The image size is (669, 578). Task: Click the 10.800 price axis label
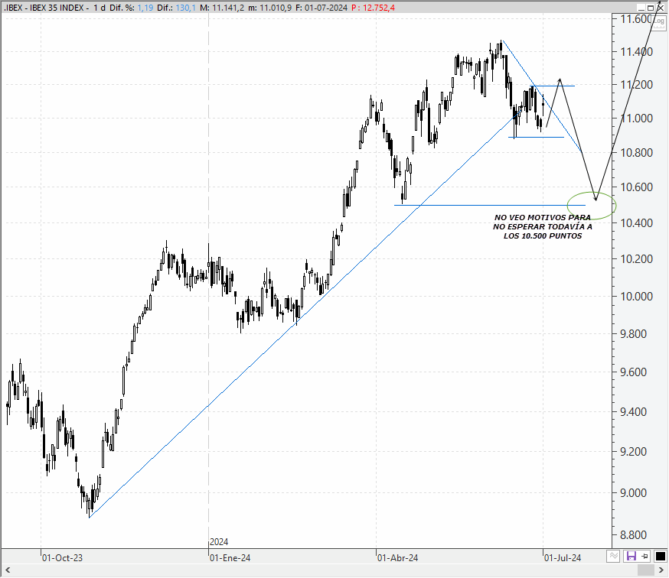(x=637, y=153)
